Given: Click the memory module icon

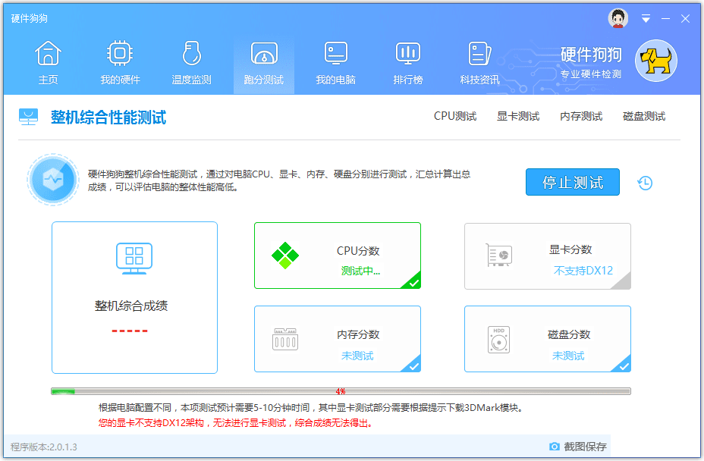Looking at the screenshot, I should tap(285, 339).
